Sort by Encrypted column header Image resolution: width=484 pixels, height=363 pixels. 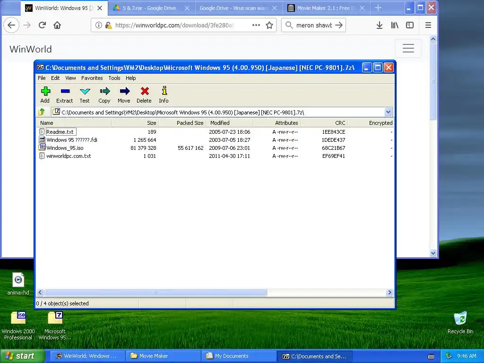(371, 123)
